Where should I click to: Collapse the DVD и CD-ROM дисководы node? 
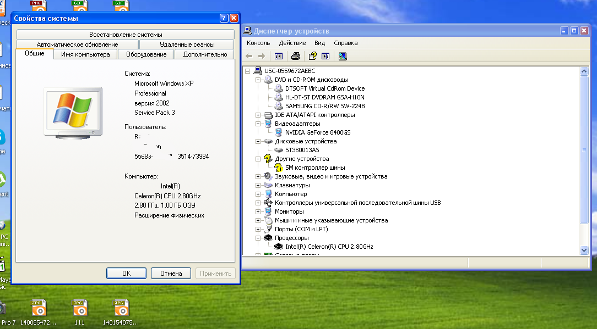click(x=258, y=80)
